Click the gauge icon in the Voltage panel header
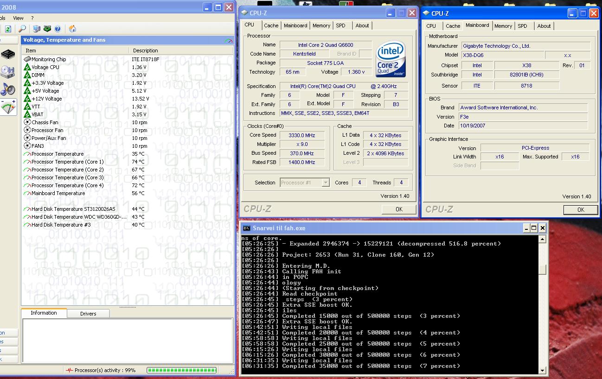Screen dimensions: 602x379 pos(229,40)
